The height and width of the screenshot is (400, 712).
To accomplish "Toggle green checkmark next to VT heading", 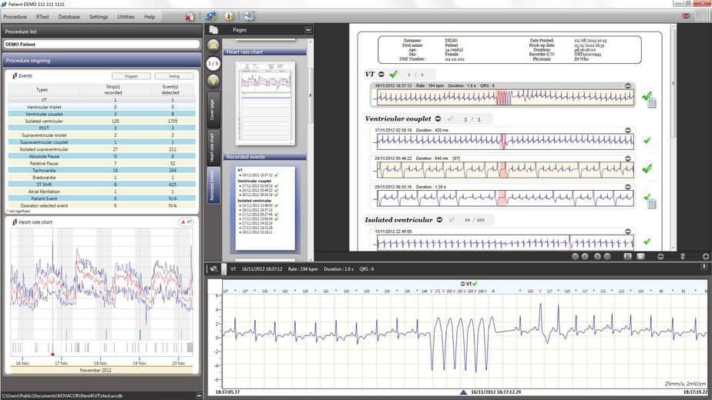I will click(x=393, y=74).
